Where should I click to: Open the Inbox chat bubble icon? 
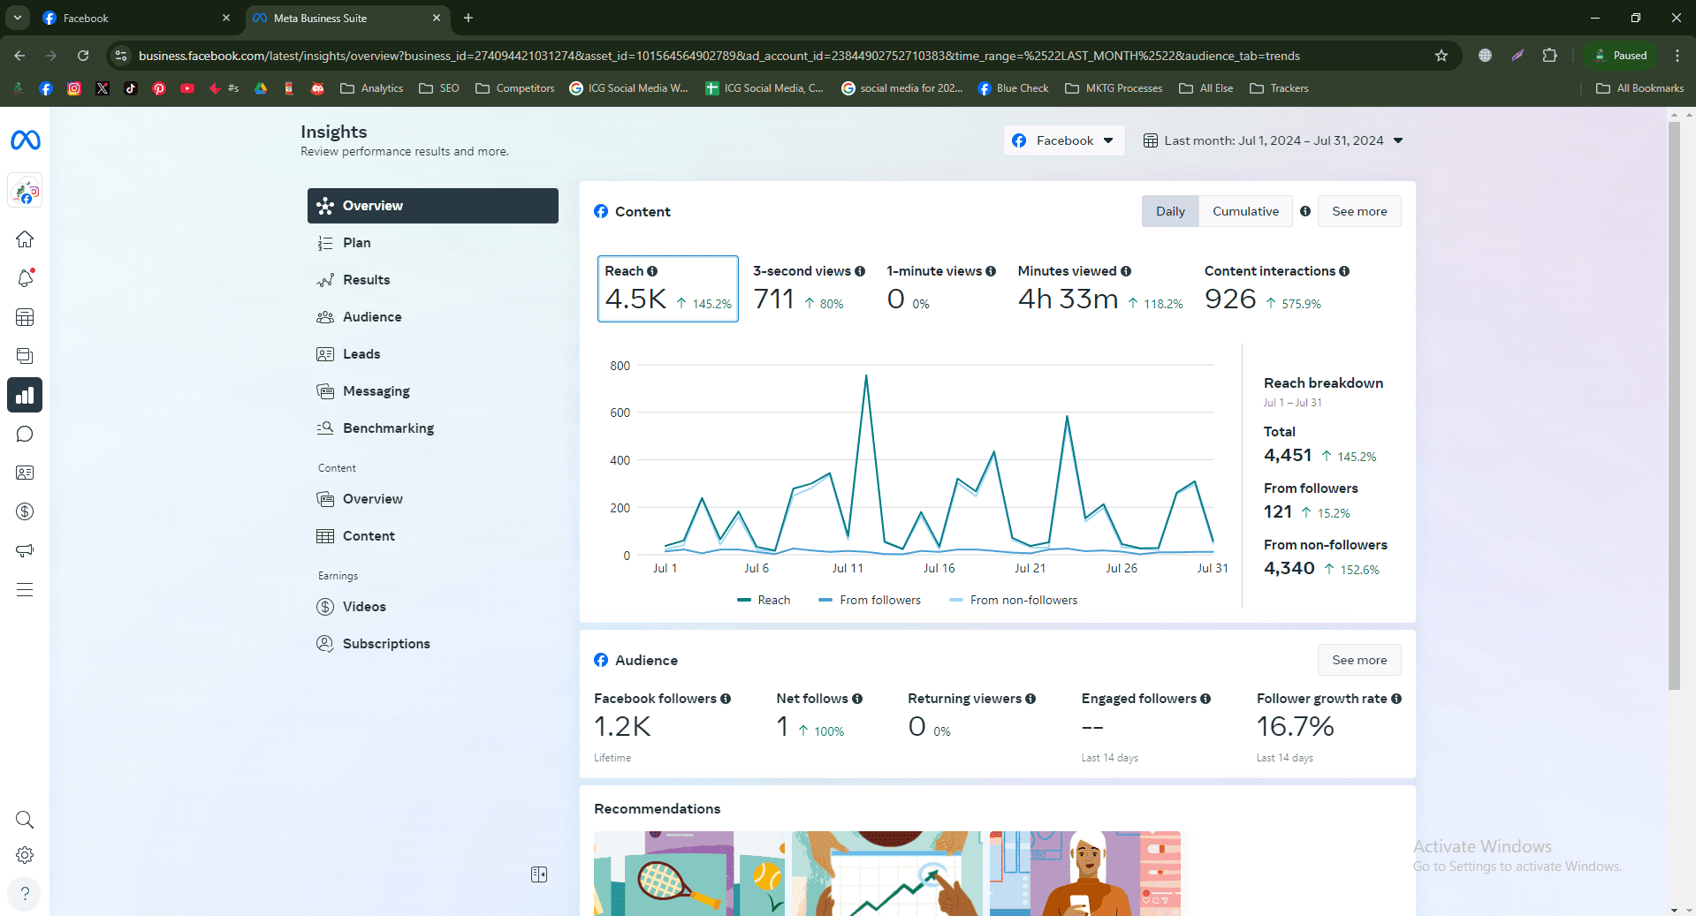(25, 434)
